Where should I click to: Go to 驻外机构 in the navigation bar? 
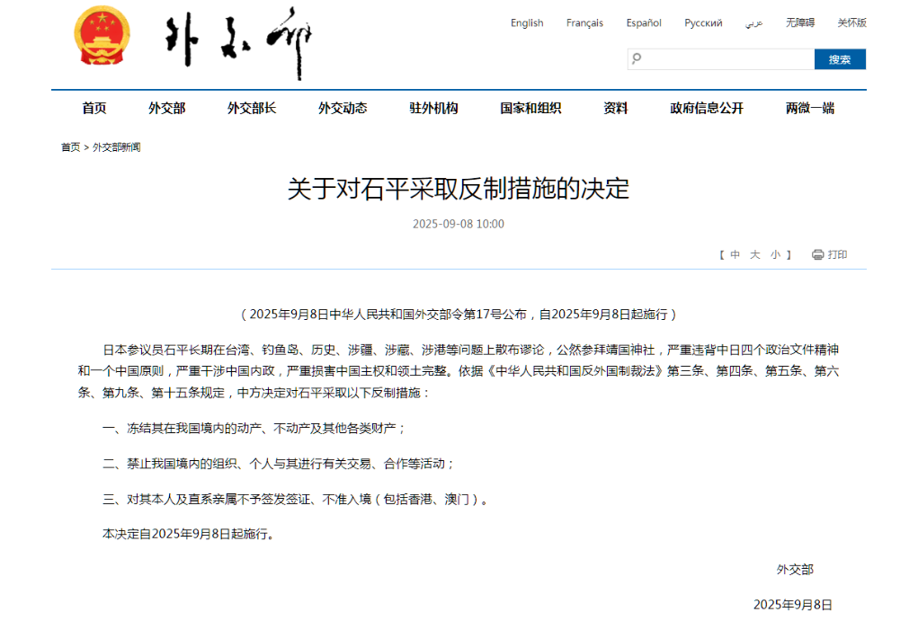point(433,108)
